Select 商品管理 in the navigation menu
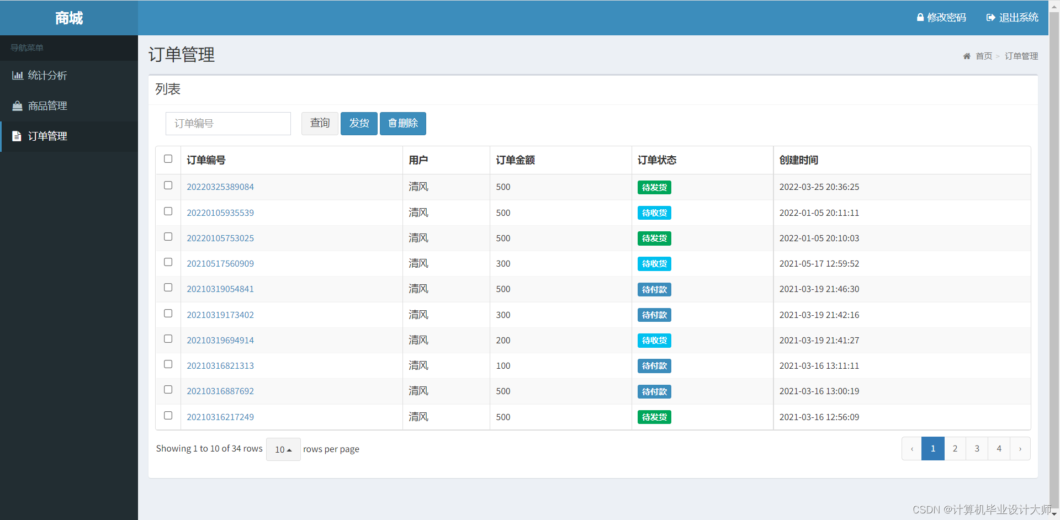The width and height of the screenshot is (1060, 520). pos(47,106)
